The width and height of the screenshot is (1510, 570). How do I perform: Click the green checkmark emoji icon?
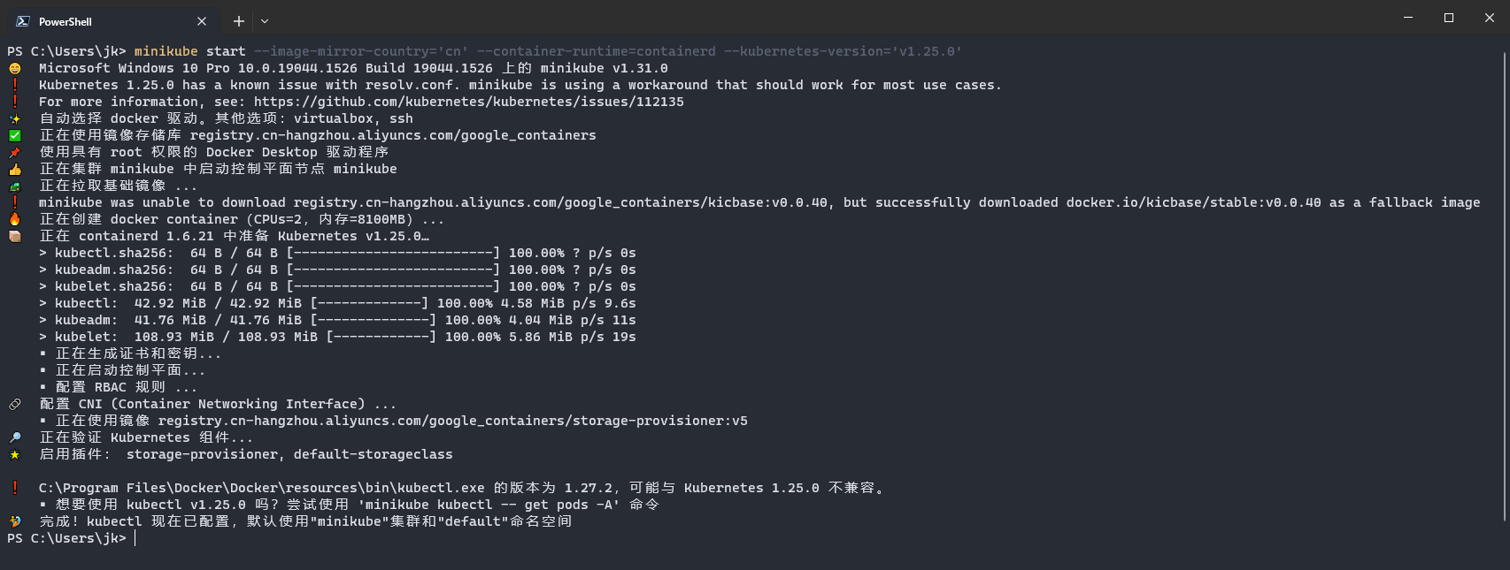[15, 135]
